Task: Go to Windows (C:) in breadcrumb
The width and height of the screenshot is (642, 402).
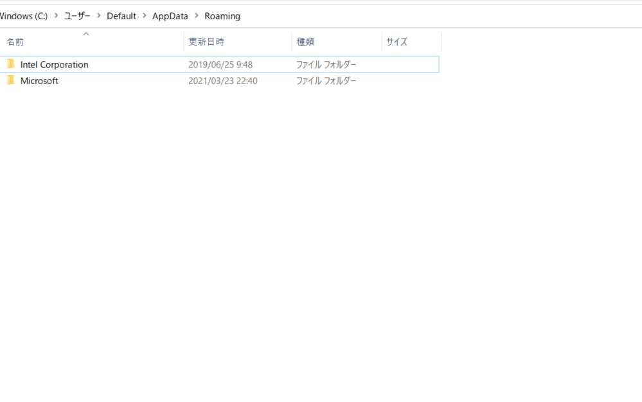Action: click(23, 16)
